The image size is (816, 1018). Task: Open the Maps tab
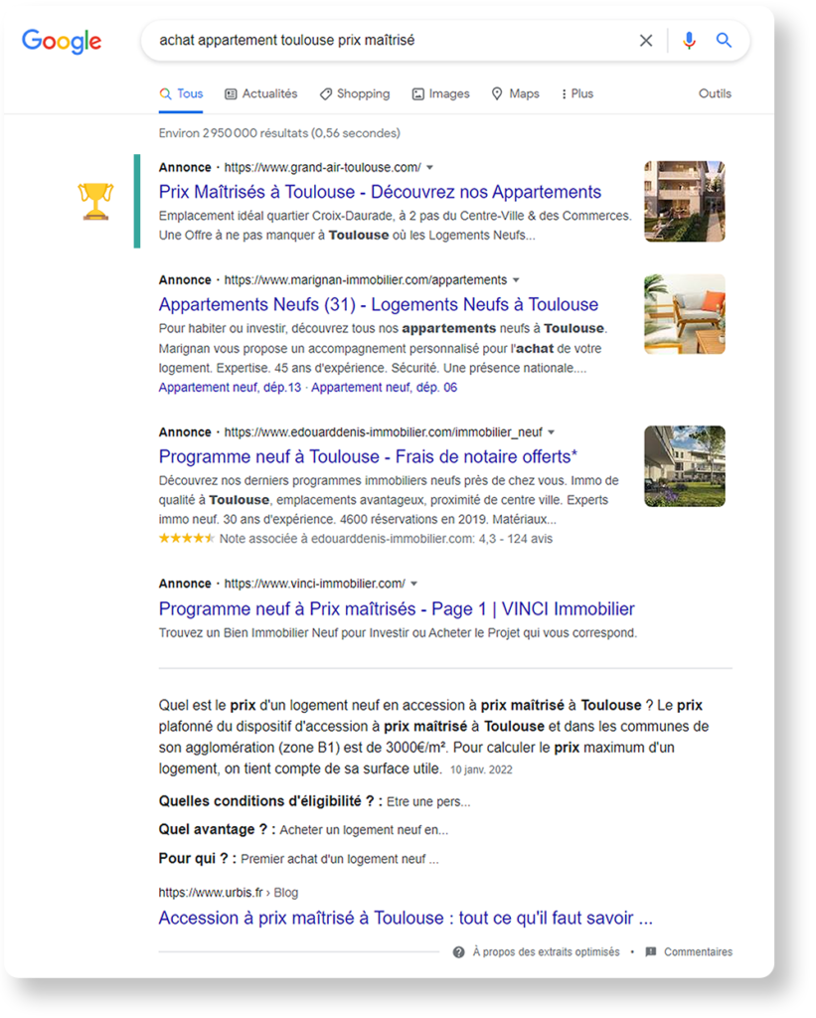click(515, 93)
